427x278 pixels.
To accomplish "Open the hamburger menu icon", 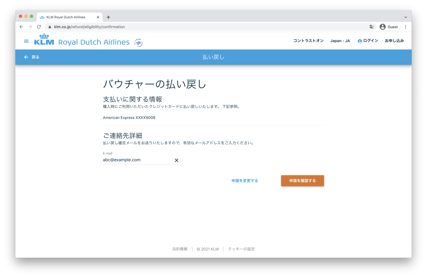I will pos(26,41).
